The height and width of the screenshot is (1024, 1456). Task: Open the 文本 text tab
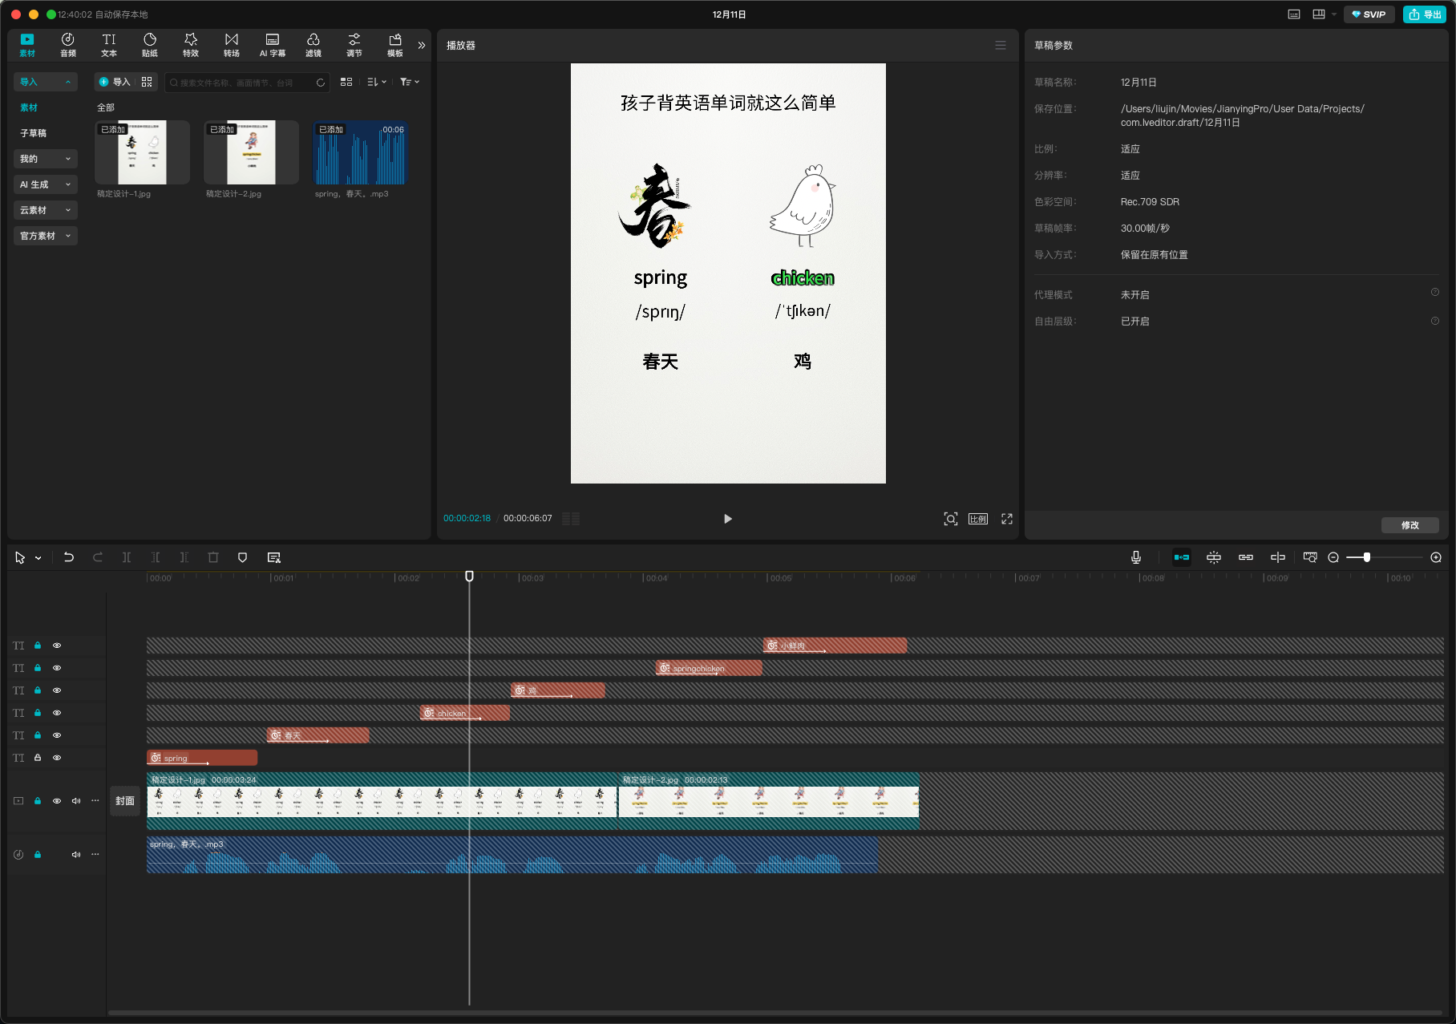[x=109, y=45]
